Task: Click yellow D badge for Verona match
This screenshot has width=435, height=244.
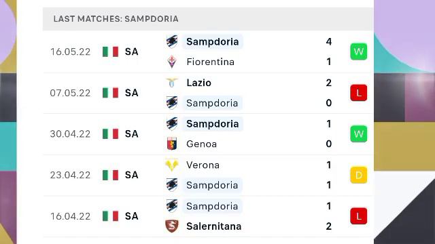Action: [358, 175]
